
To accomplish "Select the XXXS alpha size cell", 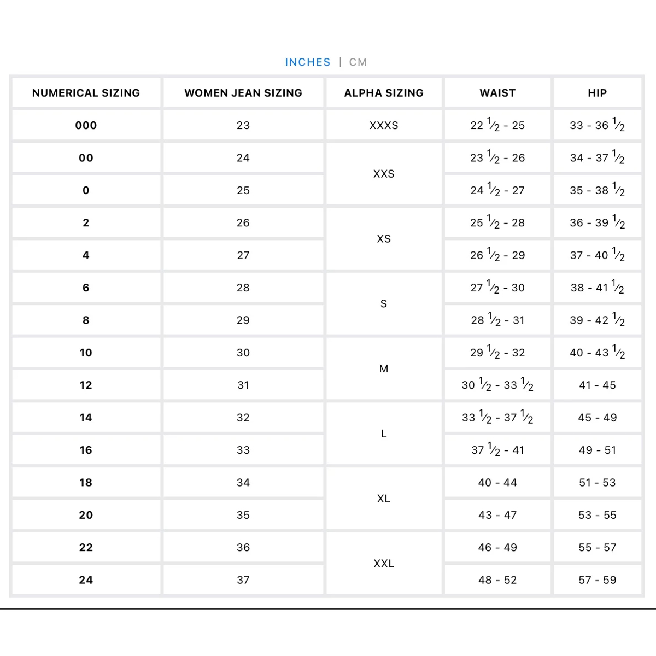I will coord(384,125).
